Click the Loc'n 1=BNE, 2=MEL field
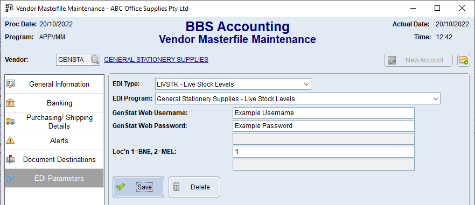Screen dimensions: 475x205 (x=323, y=152)
